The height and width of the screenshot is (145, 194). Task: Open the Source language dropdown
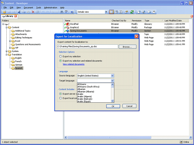(x=112, y=76)
